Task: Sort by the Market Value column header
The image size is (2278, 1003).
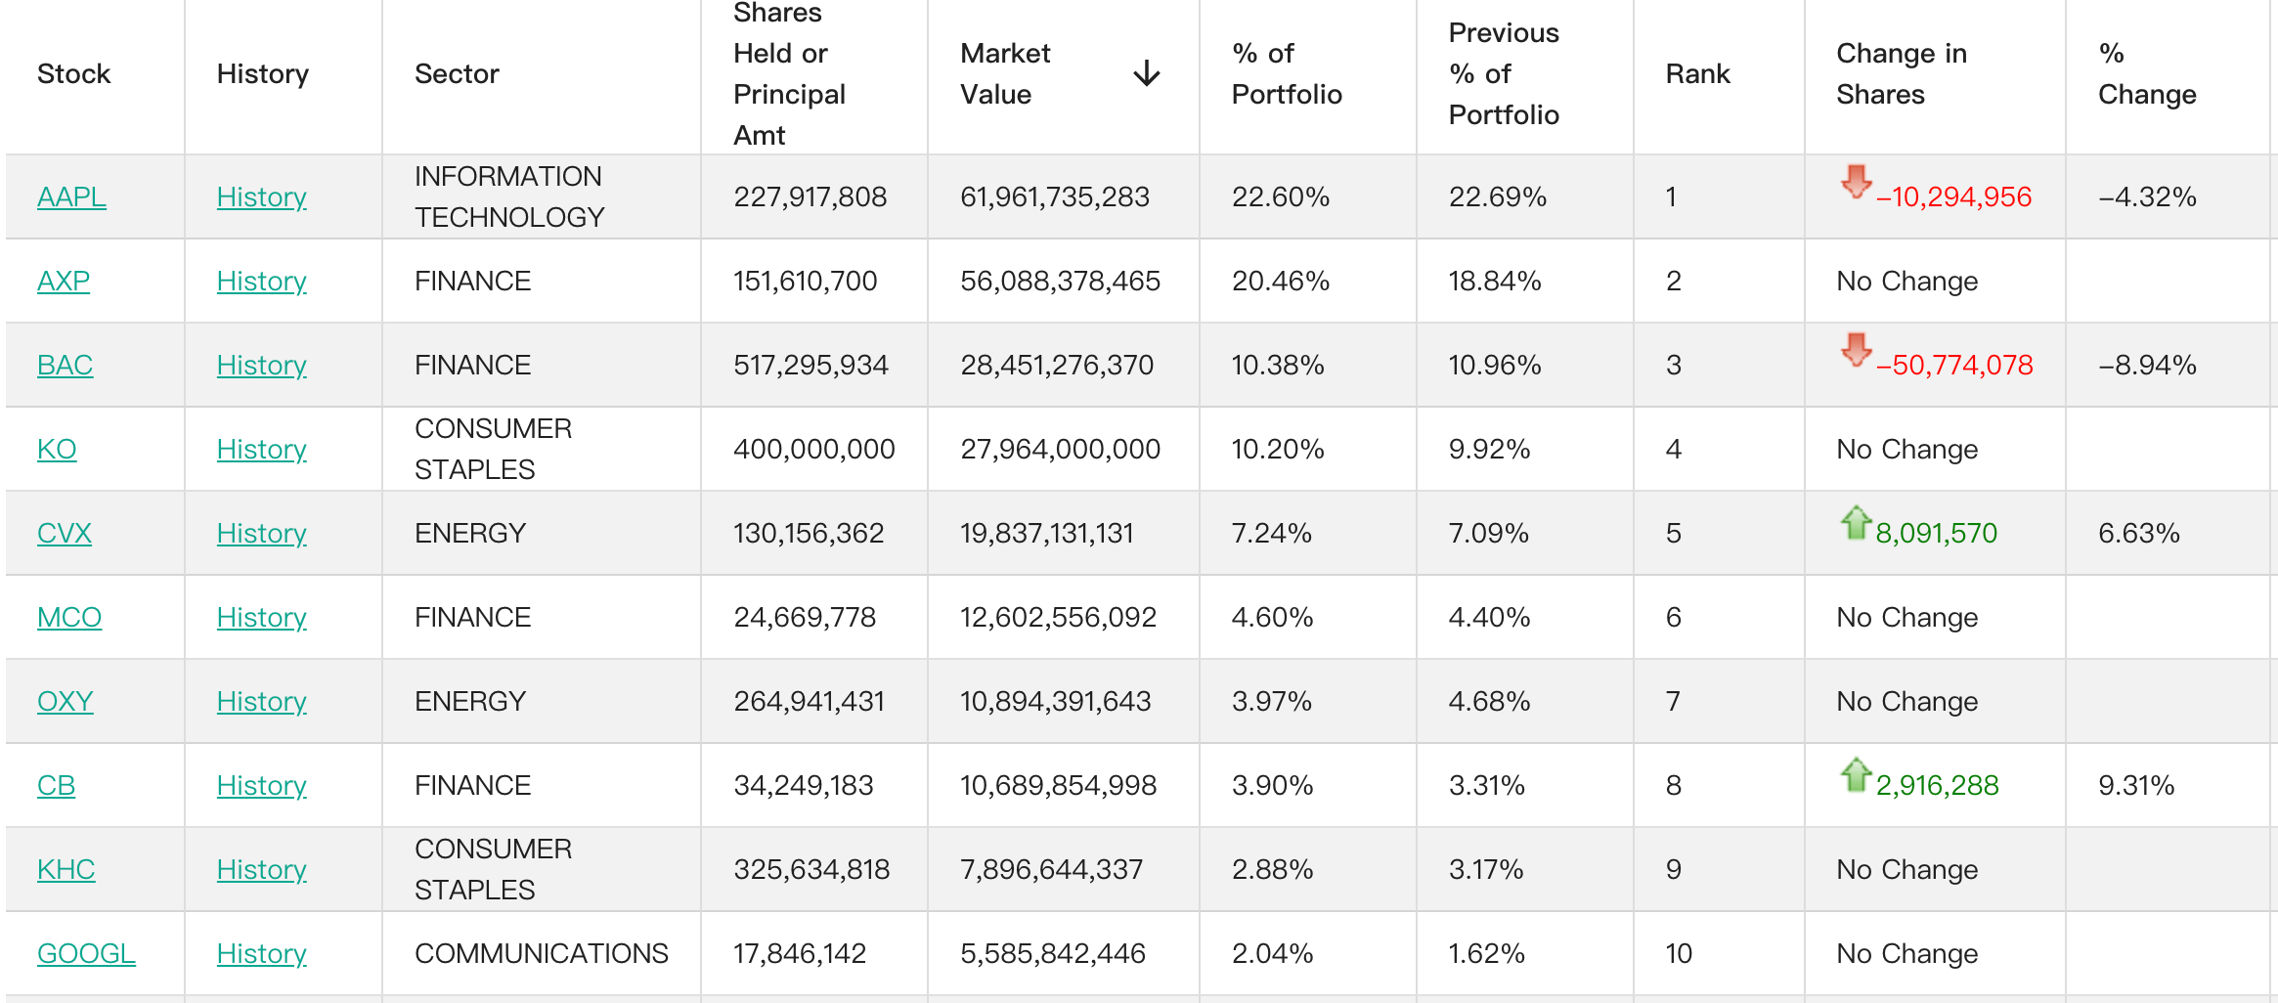Action: [x=1005, y=73]
